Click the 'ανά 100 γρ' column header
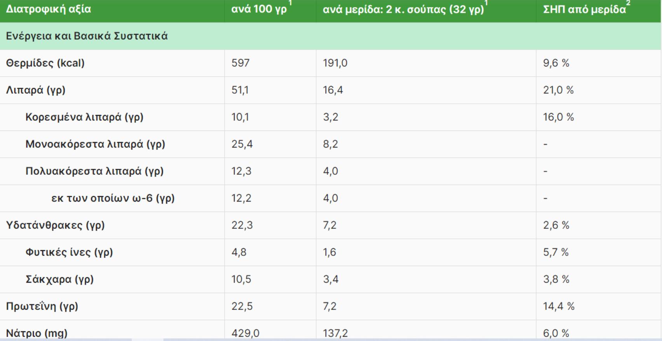Image resolution: width=662 pixels, height=341 pixels. 259,9
